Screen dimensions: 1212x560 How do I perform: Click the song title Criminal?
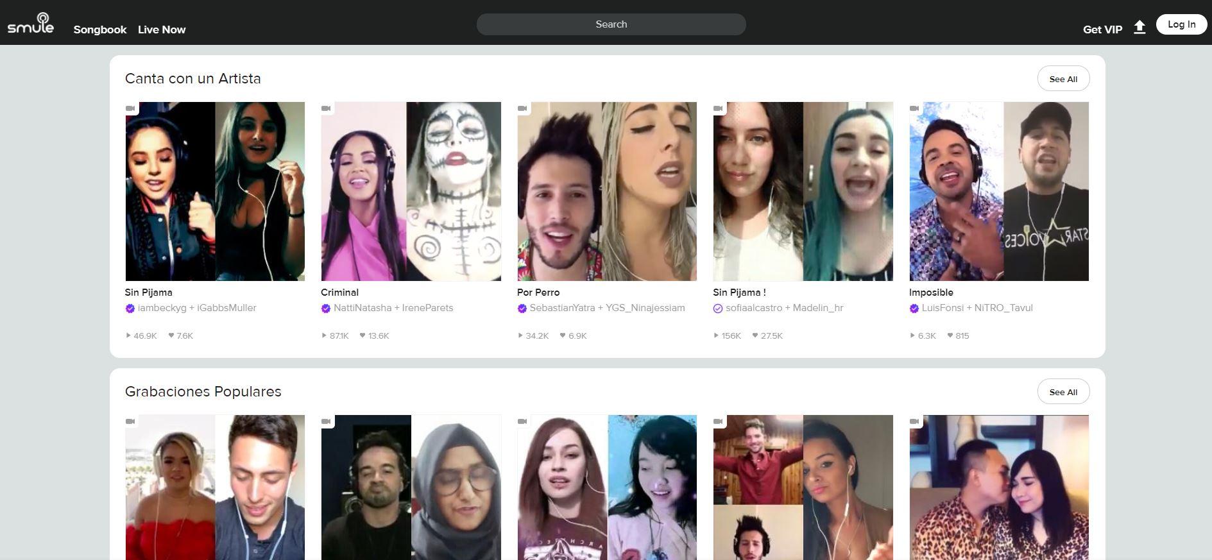click(x=339, y=293)
